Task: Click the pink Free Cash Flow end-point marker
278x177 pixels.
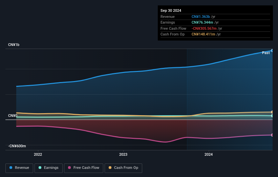Action: pyautogui.click(x=272, y=135)
